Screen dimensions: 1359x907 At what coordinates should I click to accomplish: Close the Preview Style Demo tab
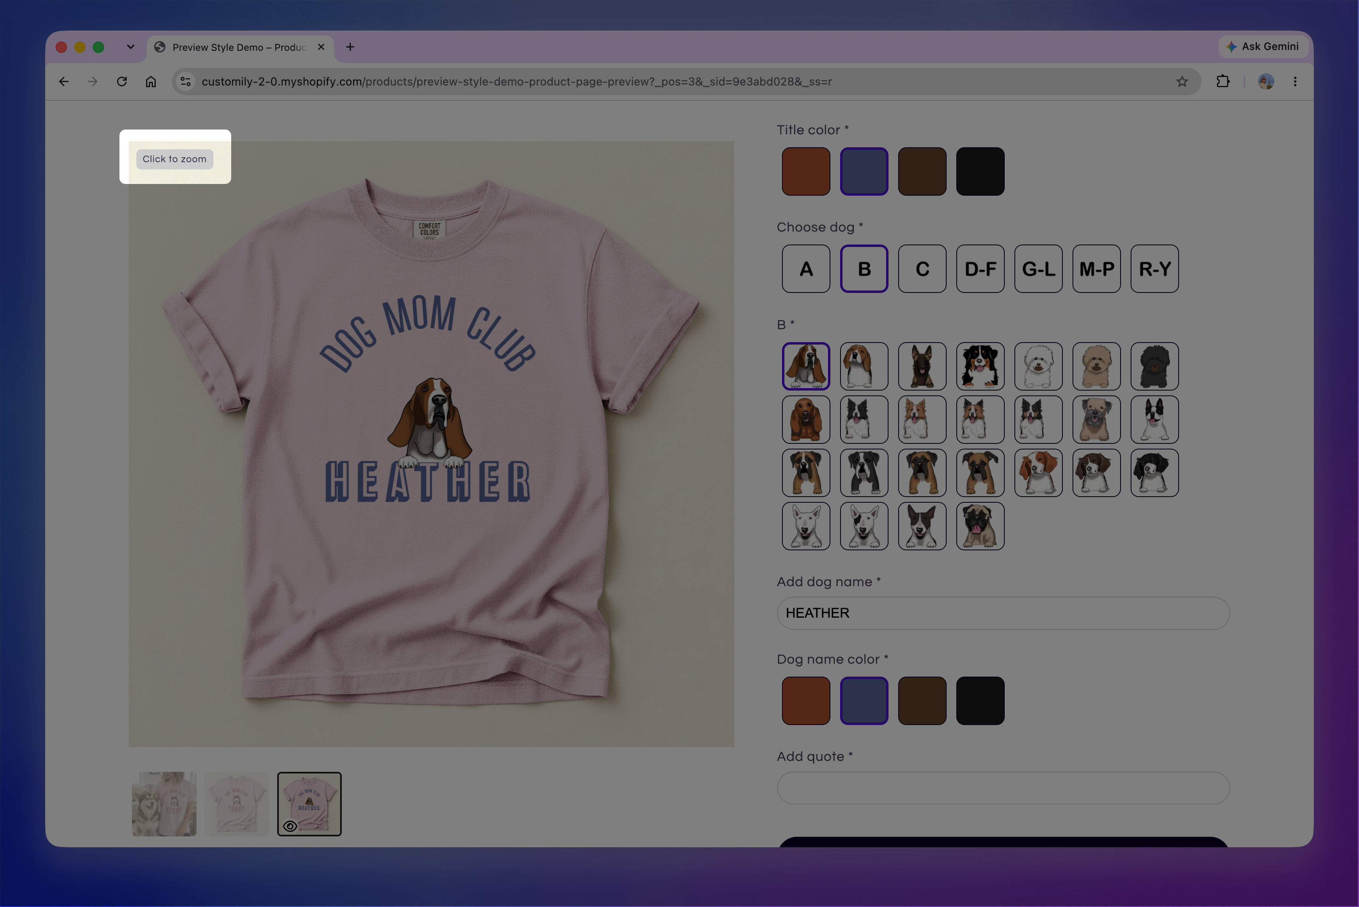(321, 47)
